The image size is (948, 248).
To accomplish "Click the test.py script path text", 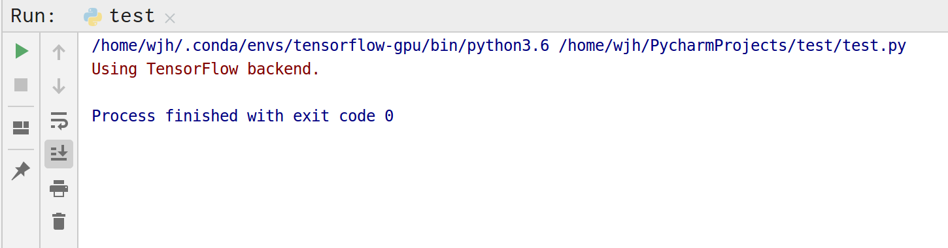I will (732, 46).
